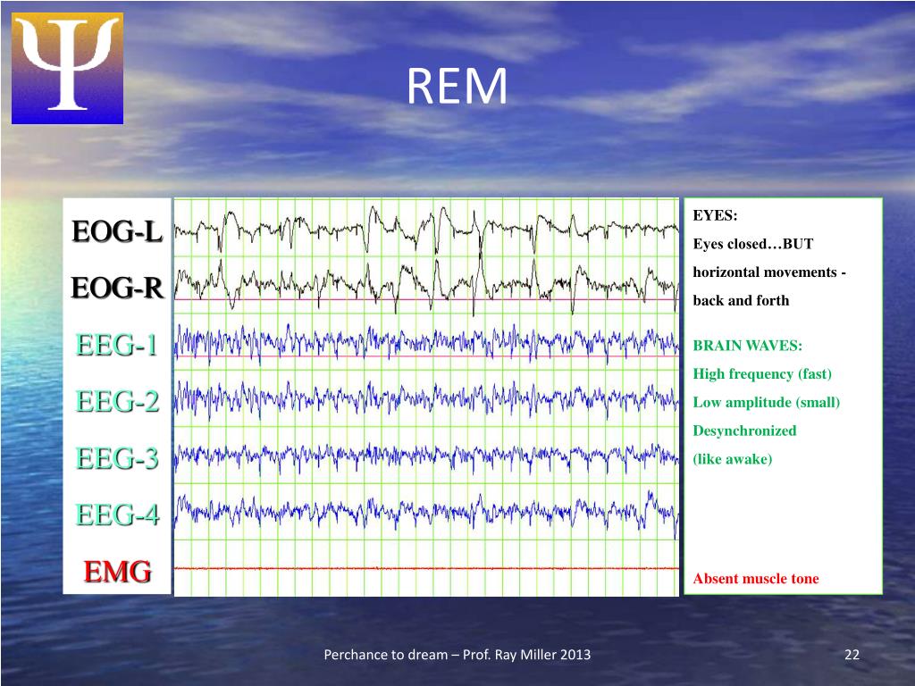Select 'horizontal movements -' text line

coord(769,272)
